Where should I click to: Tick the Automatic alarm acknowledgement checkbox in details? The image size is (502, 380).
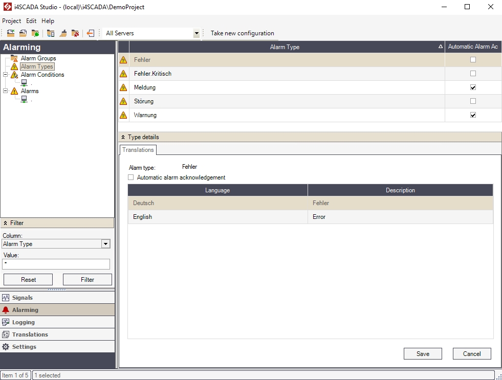tap(131, 177)
